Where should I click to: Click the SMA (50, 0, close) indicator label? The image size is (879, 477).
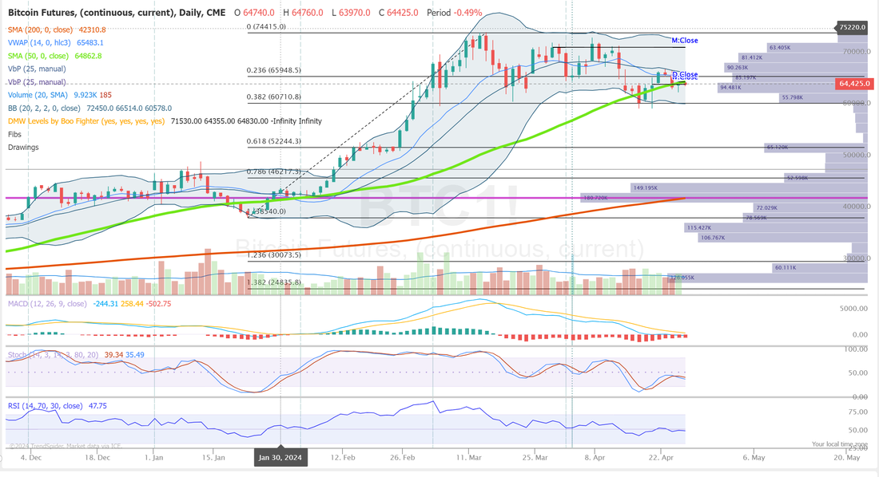38,56
